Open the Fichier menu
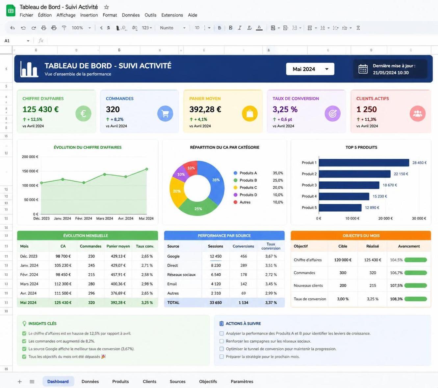The height and width of the screenshot is (388, 438). tap(26, 15)
